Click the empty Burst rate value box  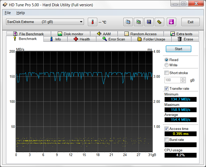click(181, 145)
